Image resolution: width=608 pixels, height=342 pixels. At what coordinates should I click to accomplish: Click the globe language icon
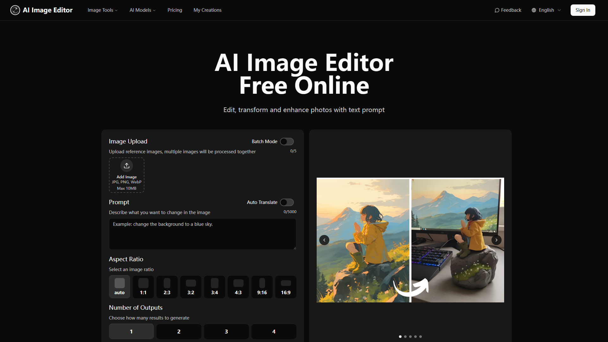click(x=534, y=10)
